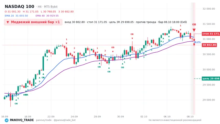Click the '18.09' date axis label
Image resolution: width=220 pixels, height=124 pixels.
(28, 116)
